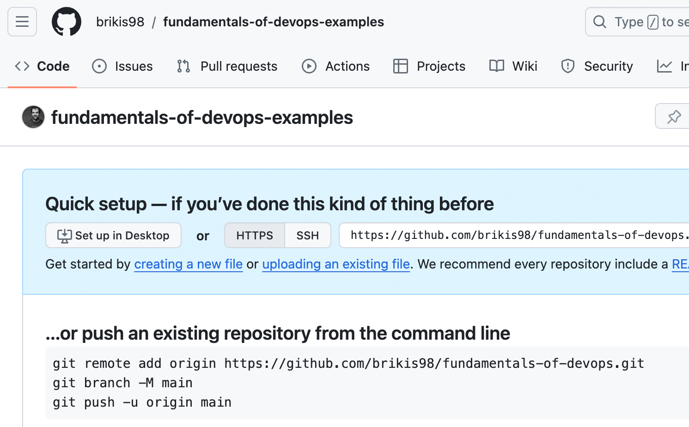
Task: Click Set up in Desktop button
Action: pos(113,235)
